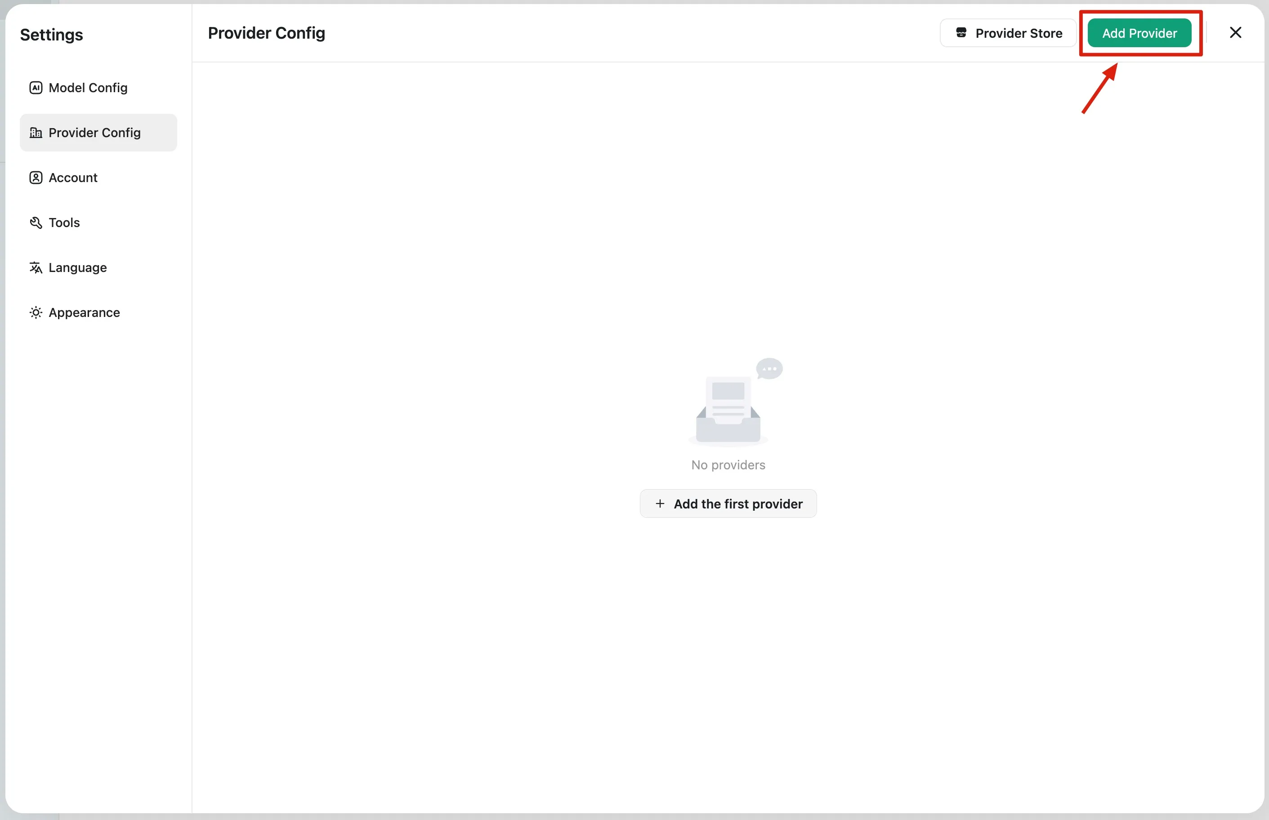
Task: Open the Model Config settings section
Action: (88, 88)
